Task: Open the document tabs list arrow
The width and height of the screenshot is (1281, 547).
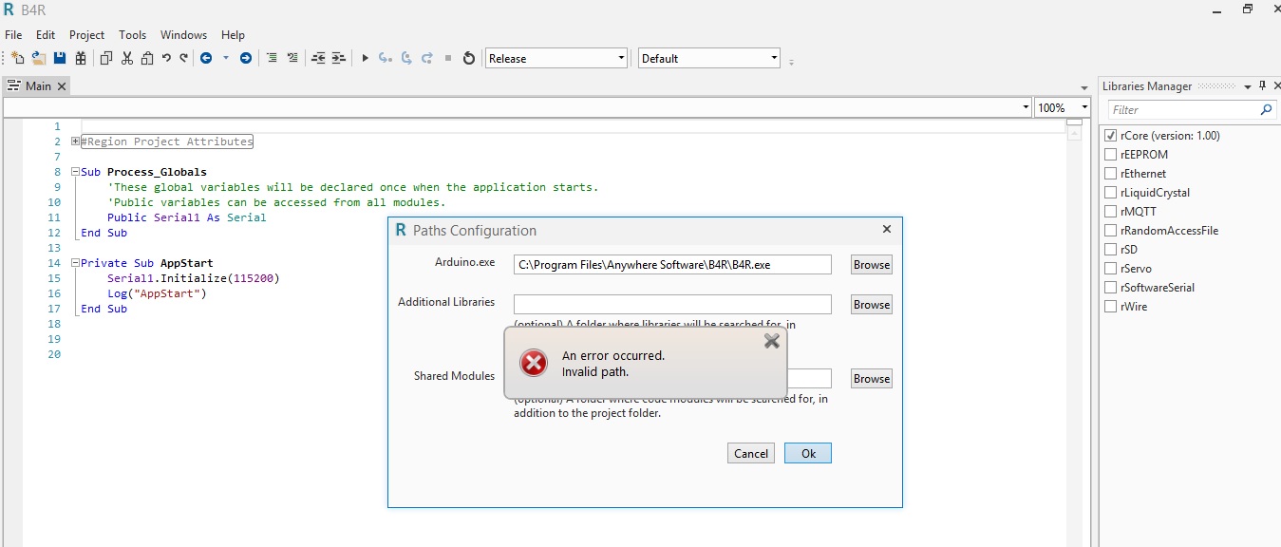Action: pyautogui.click(x=1084, y=87)
